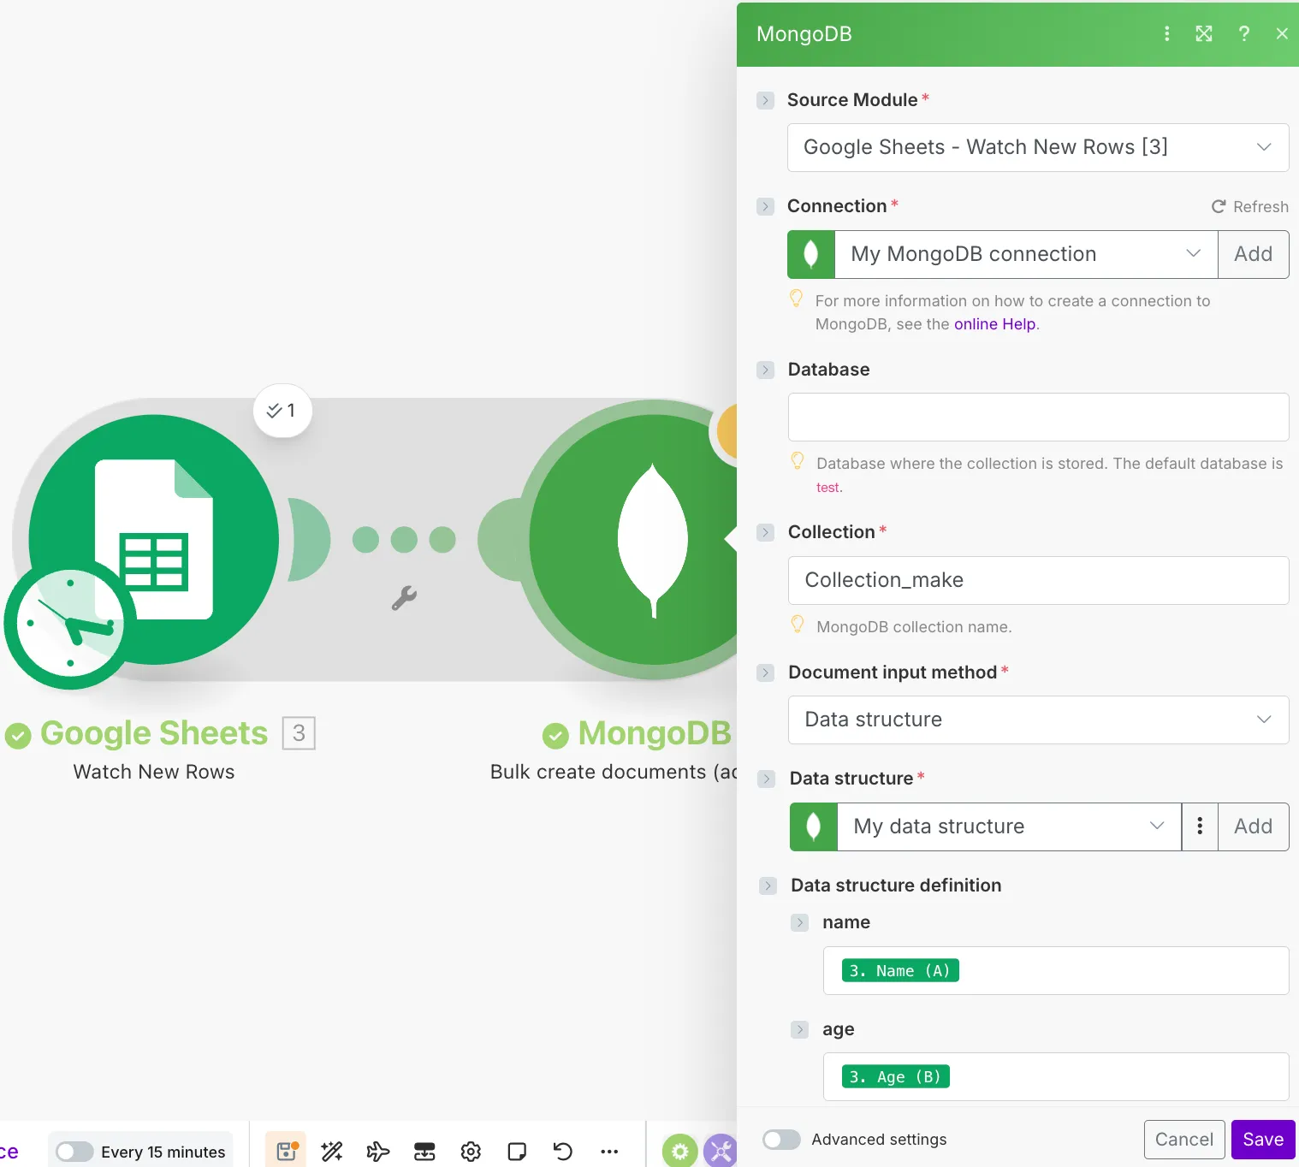
Task: Focus the empty Database input field
Action: 1038,417
